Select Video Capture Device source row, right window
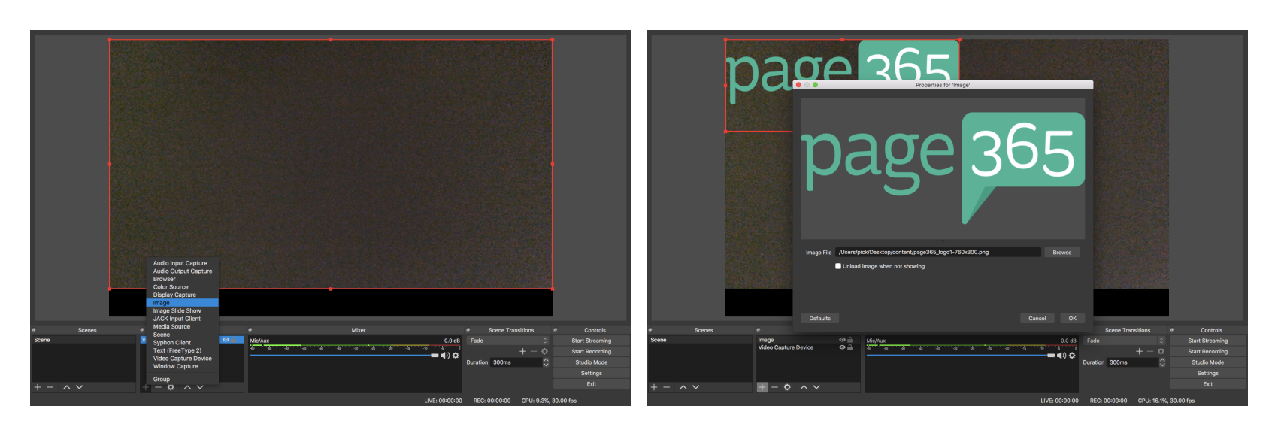Viewport: 1278px width, 436px height. (807, 347)
